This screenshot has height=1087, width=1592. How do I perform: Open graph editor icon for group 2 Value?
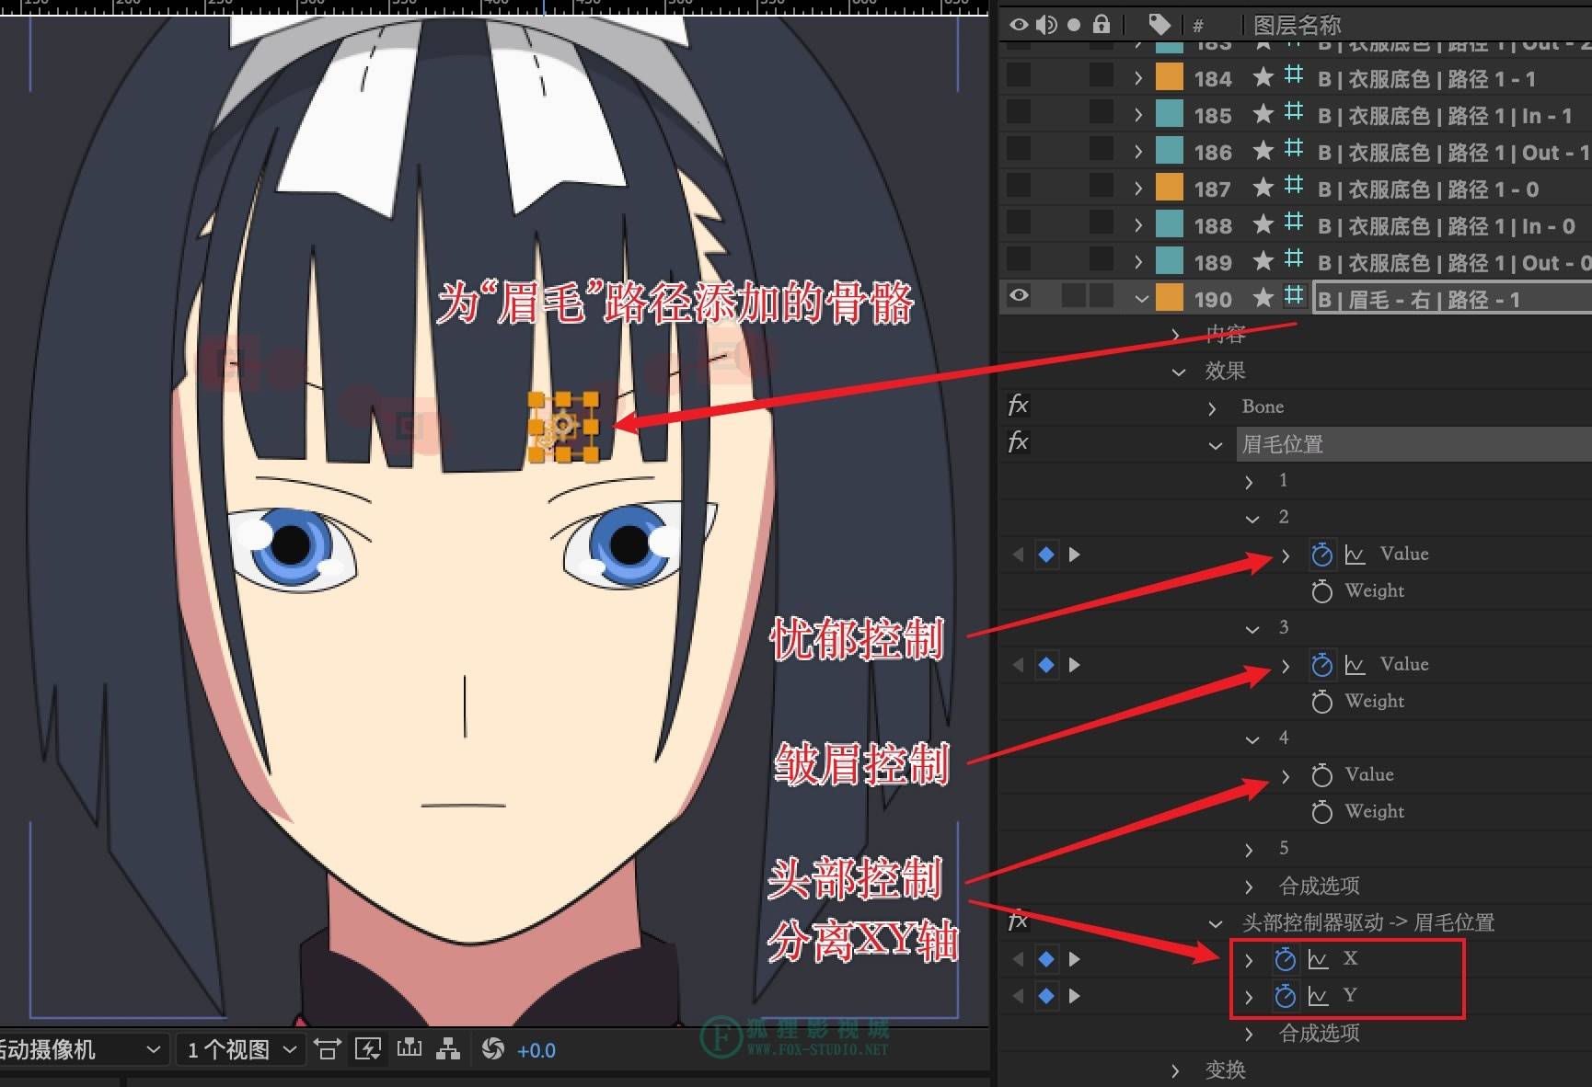pyautogui.click(x=1355, y=555)
